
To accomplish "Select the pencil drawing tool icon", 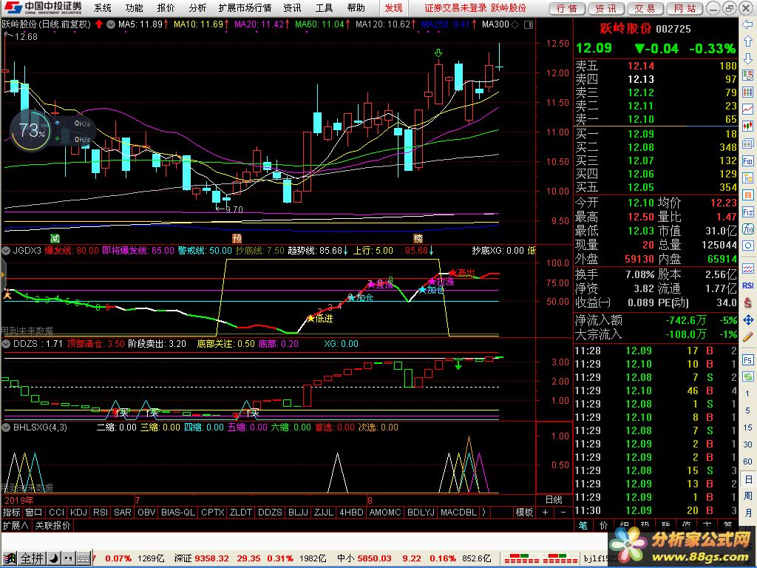I will (747, 337).
